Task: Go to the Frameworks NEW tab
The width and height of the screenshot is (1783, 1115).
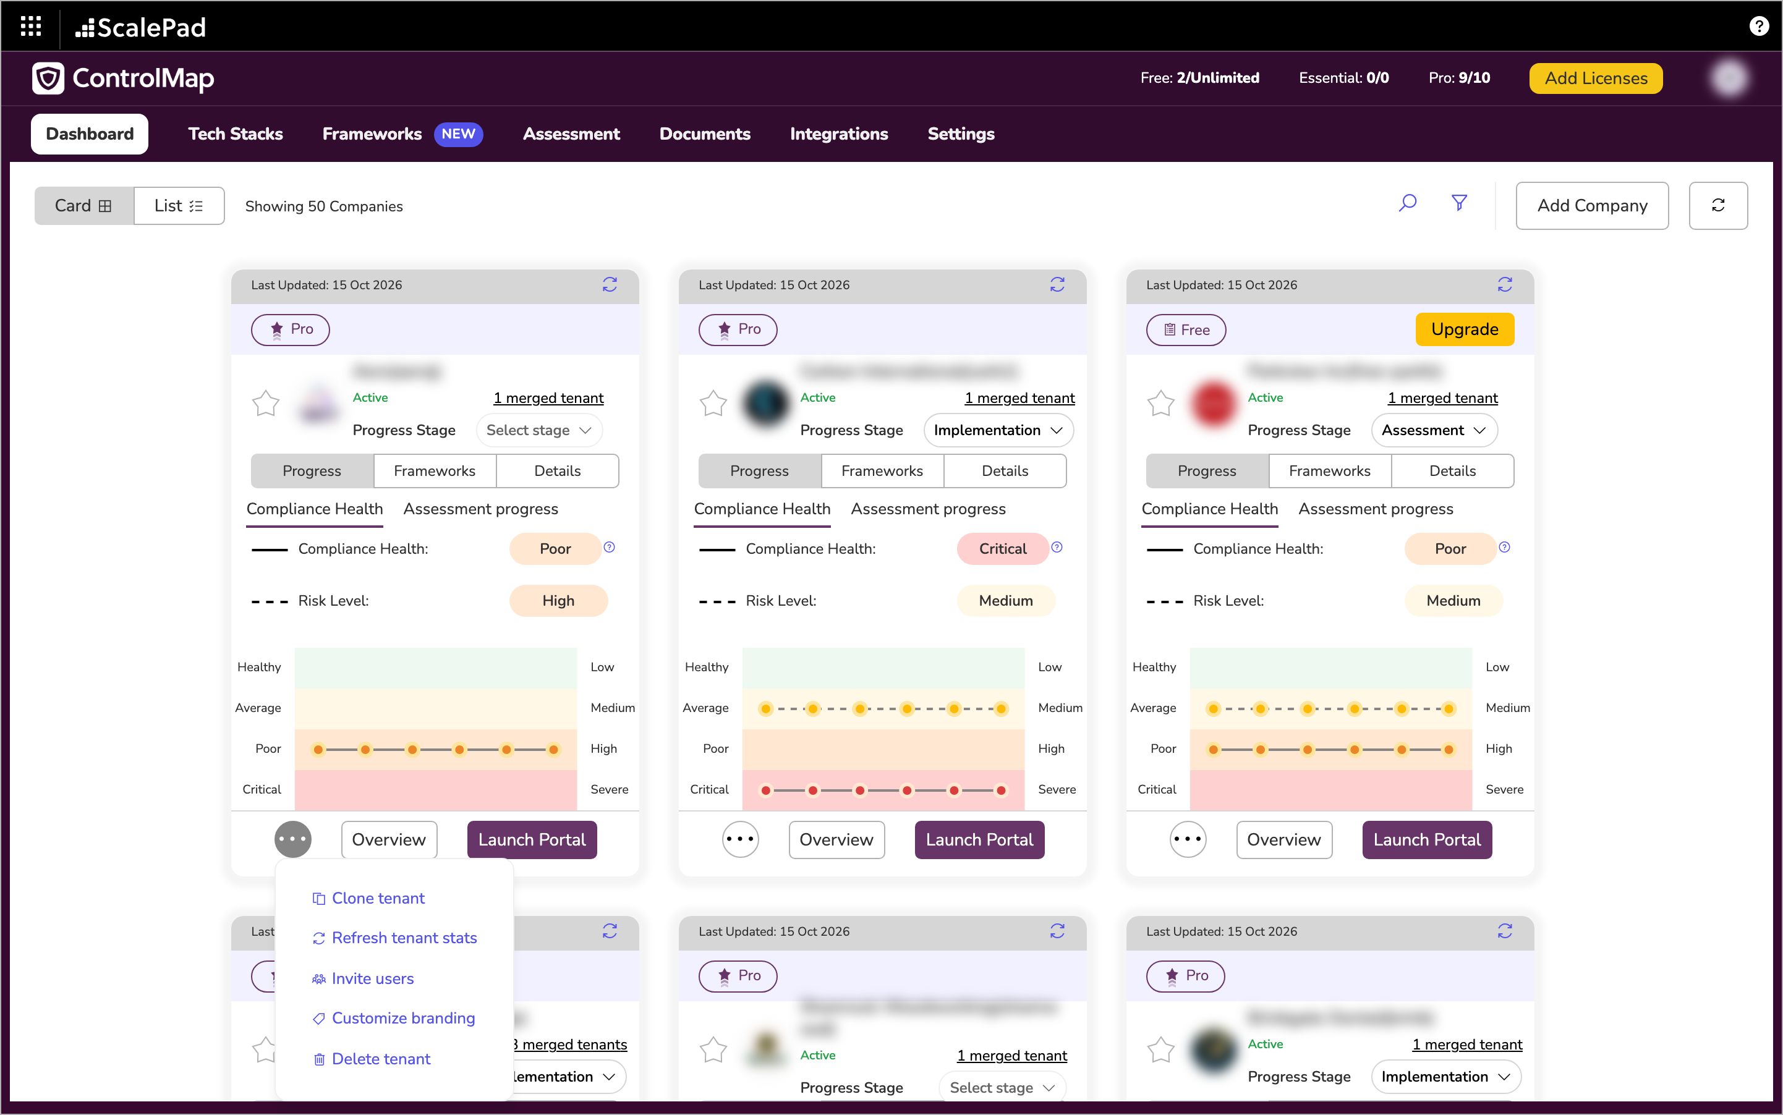Action: click(402, 134)
